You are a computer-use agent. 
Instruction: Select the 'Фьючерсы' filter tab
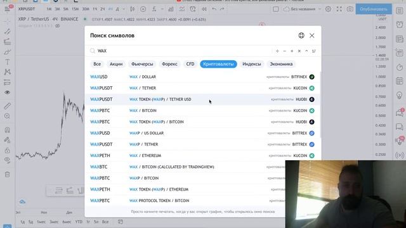pos(142,64)
